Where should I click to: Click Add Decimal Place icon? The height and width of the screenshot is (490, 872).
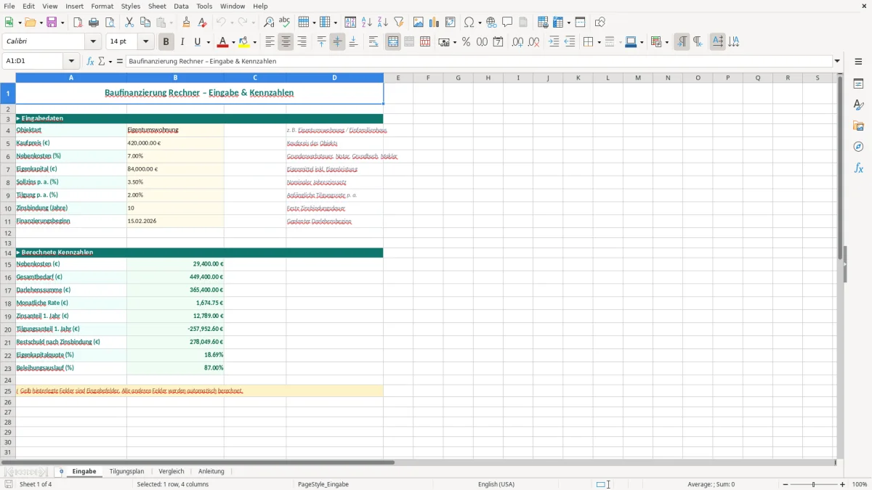518,42
